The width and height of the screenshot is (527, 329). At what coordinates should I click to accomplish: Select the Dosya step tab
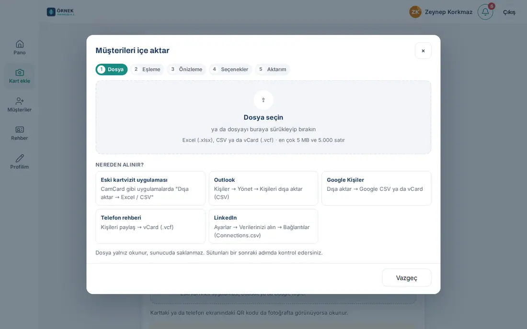tap(111, 69)
